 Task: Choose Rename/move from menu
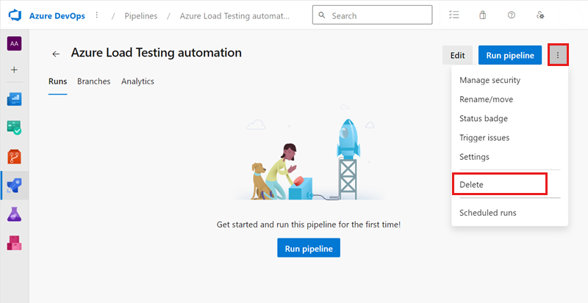point(510,99)
